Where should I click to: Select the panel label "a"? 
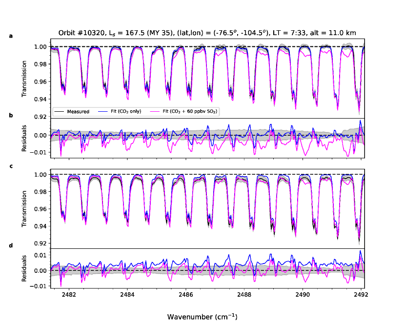[11, 36]
